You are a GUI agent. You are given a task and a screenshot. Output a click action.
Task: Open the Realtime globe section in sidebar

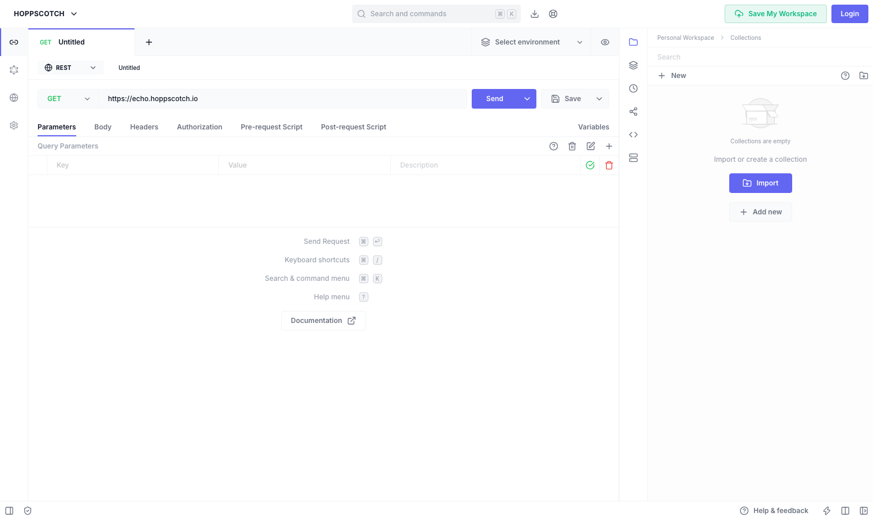click(14, 98)
